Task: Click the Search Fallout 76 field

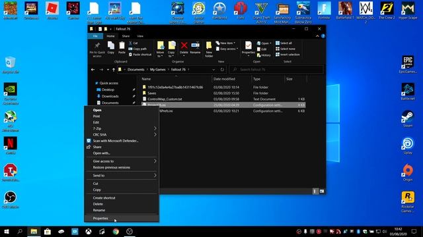Action: pyautogui.click(x=276, y=70)
